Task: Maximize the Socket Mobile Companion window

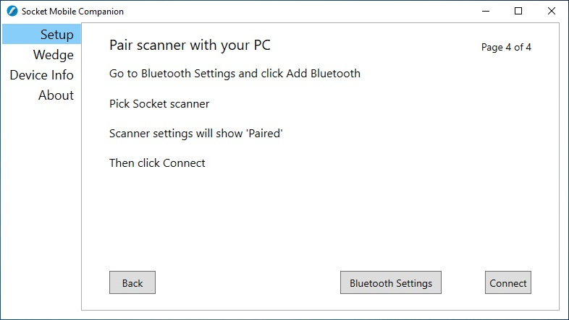Action: [x=518, y=12]
